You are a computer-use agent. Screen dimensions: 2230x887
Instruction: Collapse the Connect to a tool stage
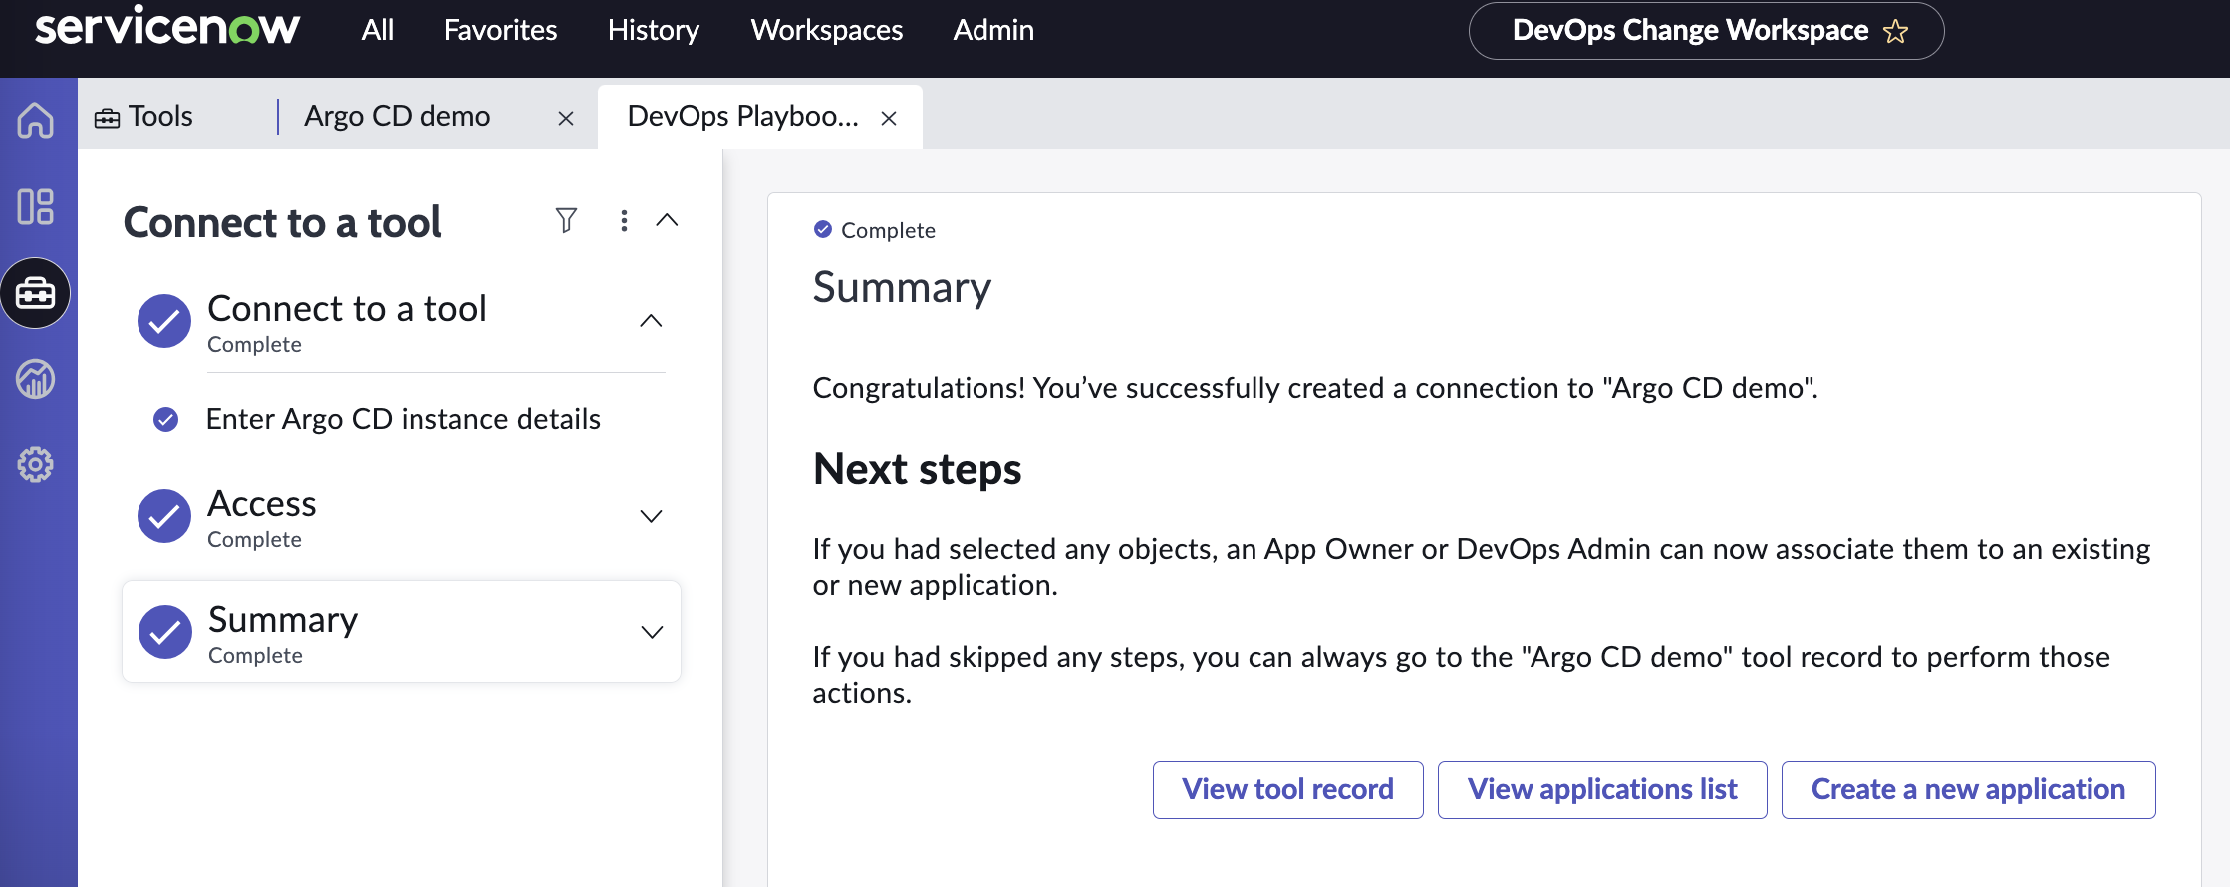pos(651,321)
